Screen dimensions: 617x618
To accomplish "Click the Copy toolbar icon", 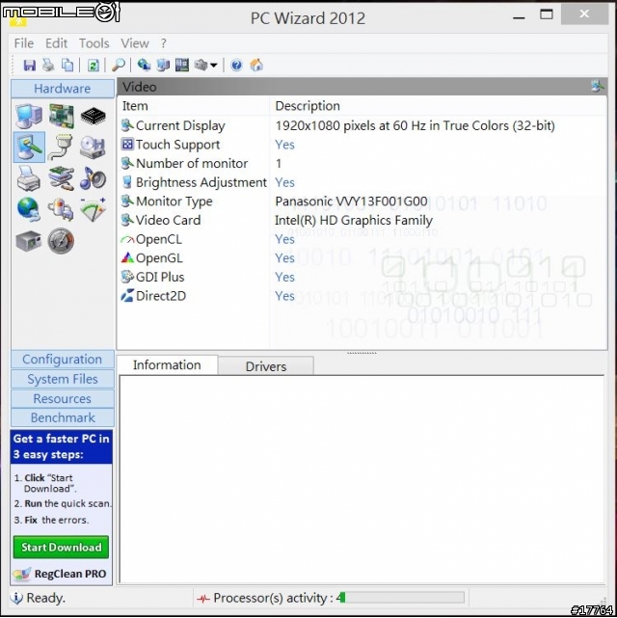I will point(67,65).
